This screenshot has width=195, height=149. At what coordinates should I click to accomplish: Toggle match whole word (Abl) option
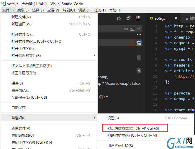pyautogui.click(x=132, y=29)
